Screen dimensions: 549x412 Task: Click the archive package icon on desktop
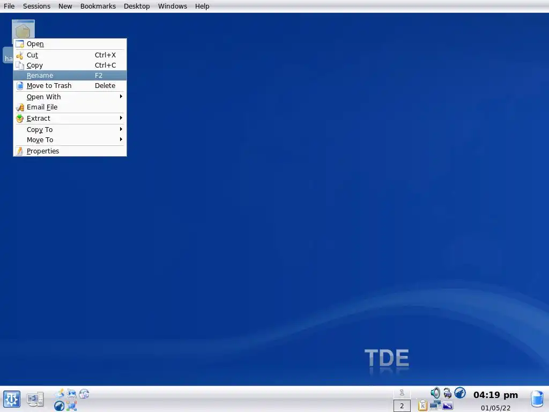[x=23, y=30]
